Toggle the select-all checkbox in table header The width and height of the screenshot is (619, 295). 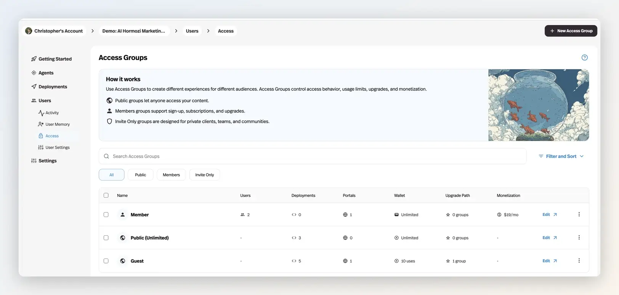[106, 195]
